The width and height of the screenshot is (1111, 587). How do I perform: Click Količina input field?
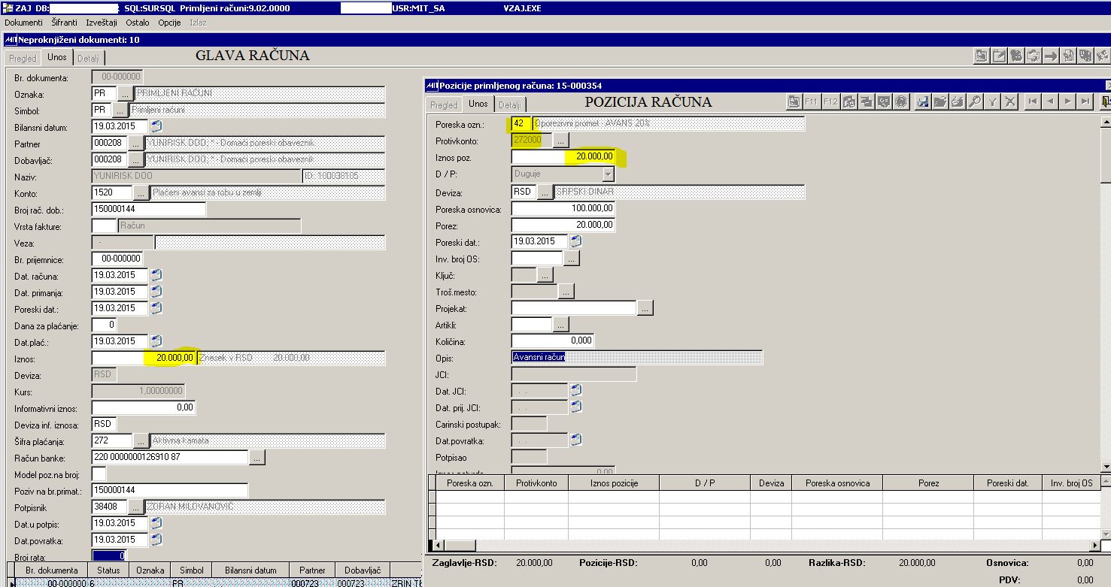(553, 340)
